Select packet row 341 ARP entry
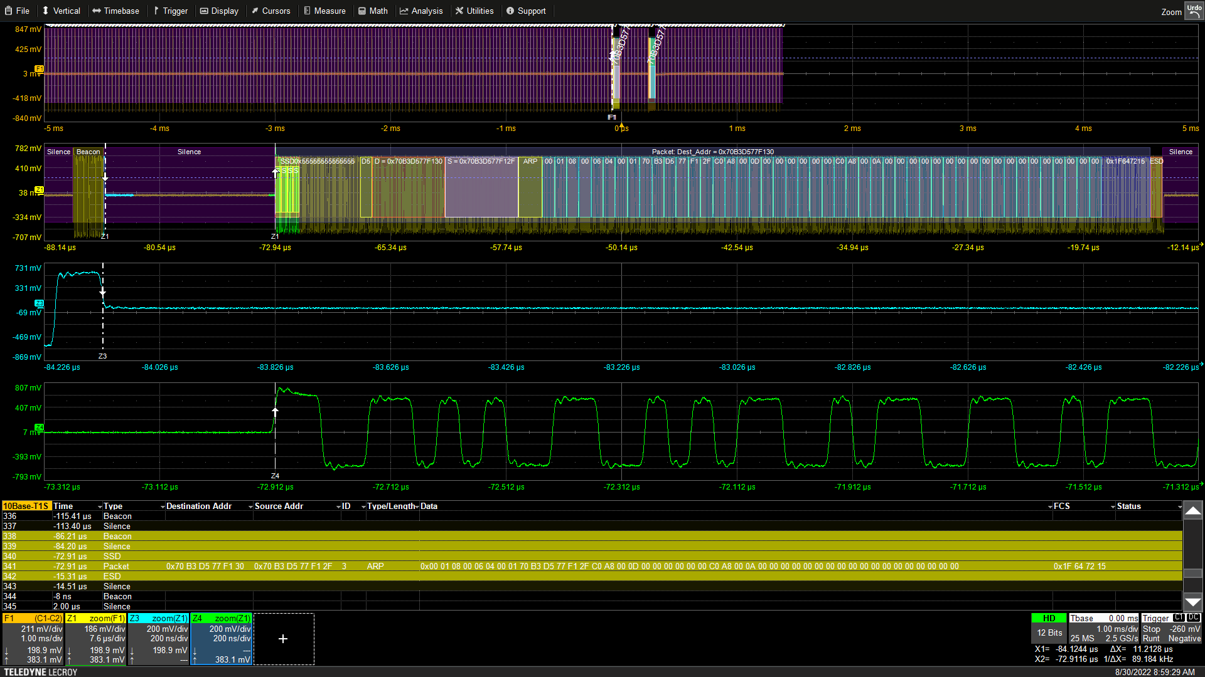Viewport: 1205px width, 677px height. 377,566
